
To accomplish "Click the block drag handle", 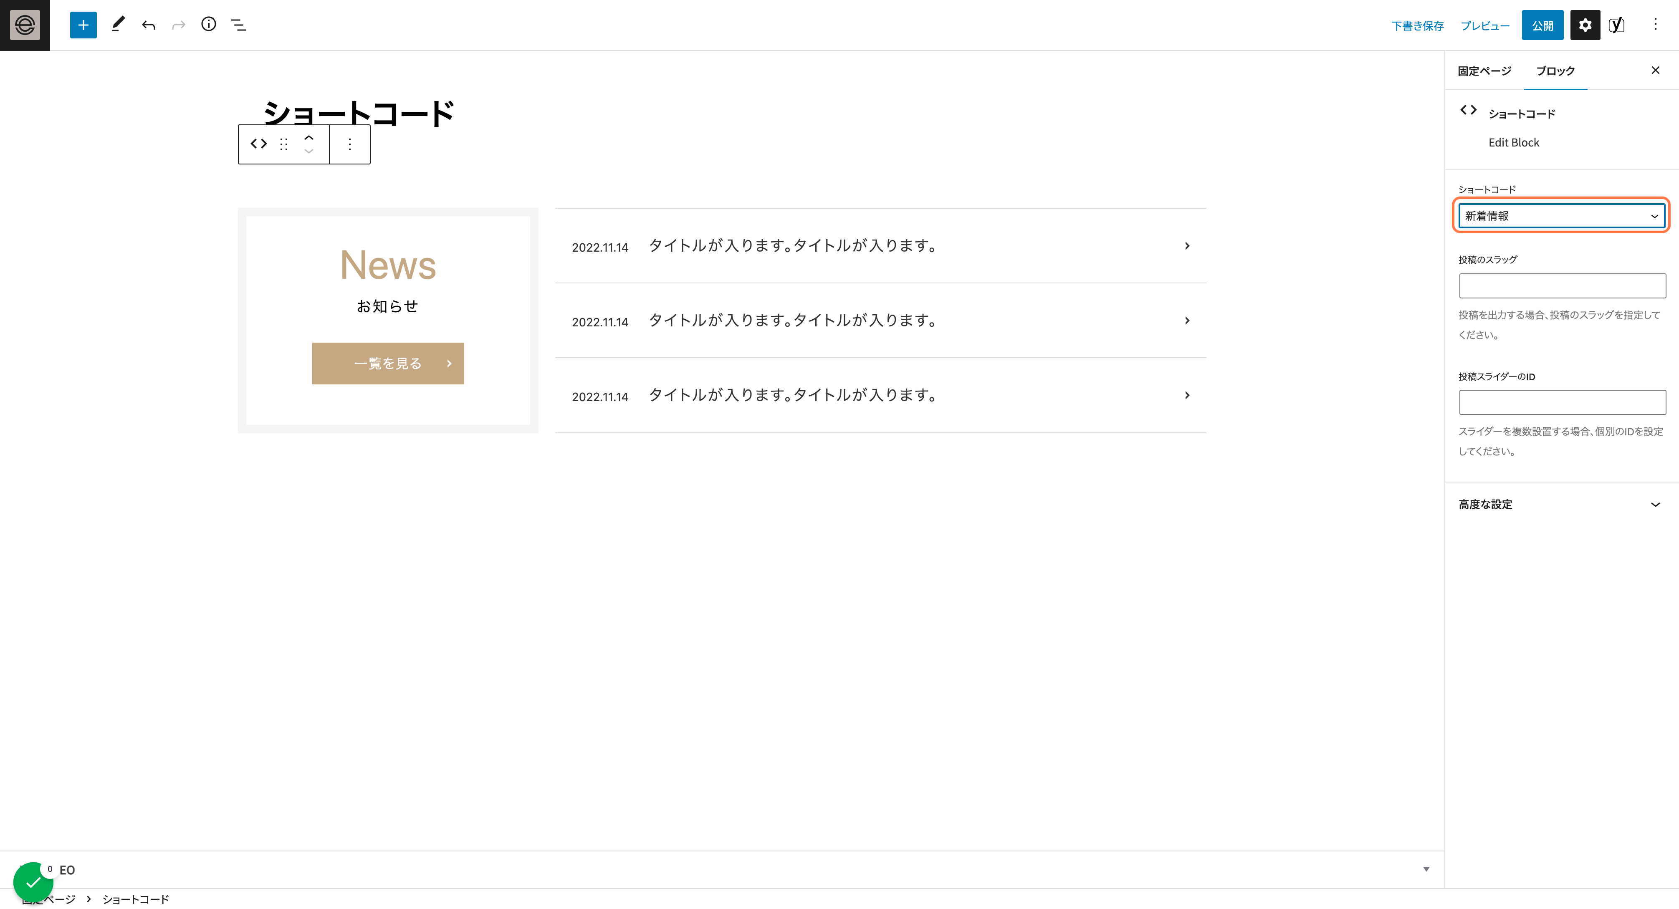I will [x=283, y=144].
